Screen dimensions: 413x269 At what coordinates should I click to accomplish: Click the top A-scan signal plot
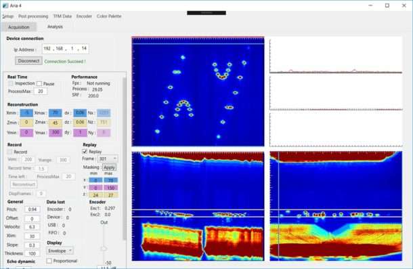tap(336, 55)
